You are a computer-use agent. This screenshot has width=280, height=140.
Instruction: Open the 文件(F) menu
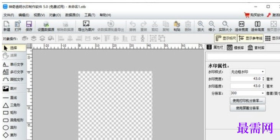tap(8, 15)
